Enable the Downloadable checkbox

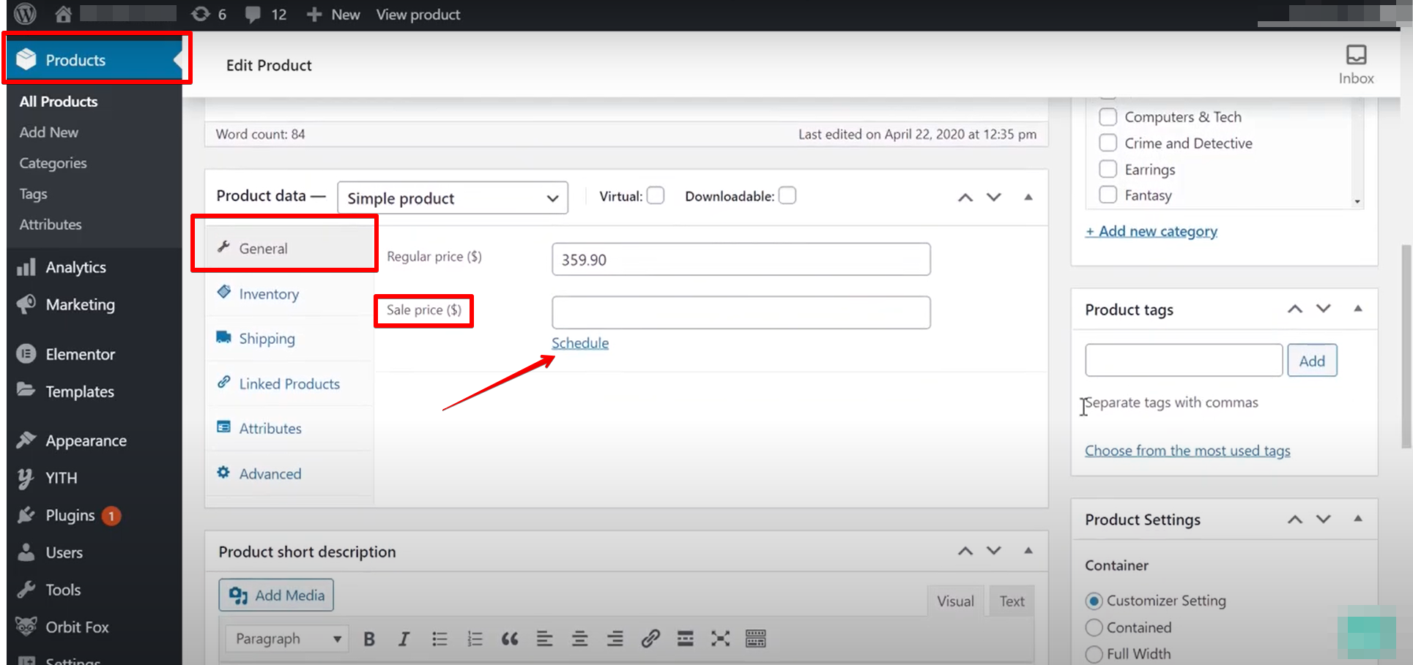tap(787, 195)
